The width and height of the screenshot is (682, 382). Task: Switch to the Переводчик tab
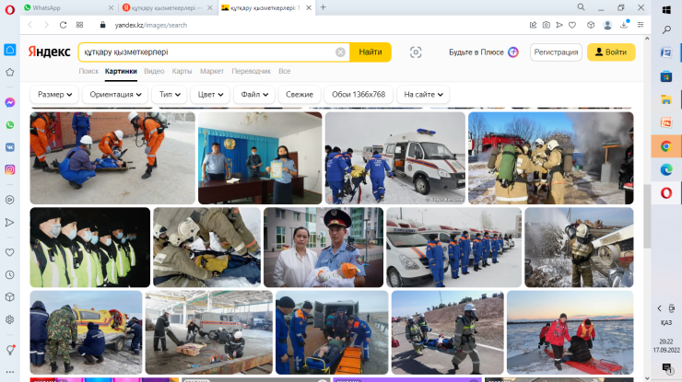pyautogui.click(x=252, y=71)
